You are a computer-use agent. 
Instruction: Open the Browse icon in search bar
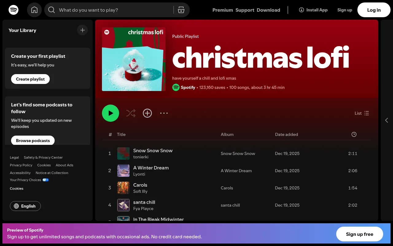[181, 10]
